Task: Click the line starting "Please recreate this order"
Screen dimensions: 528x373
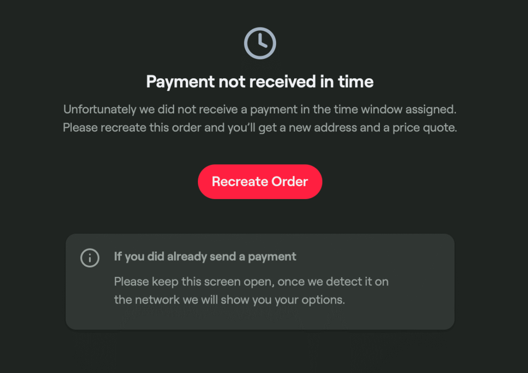Action: 260,128
